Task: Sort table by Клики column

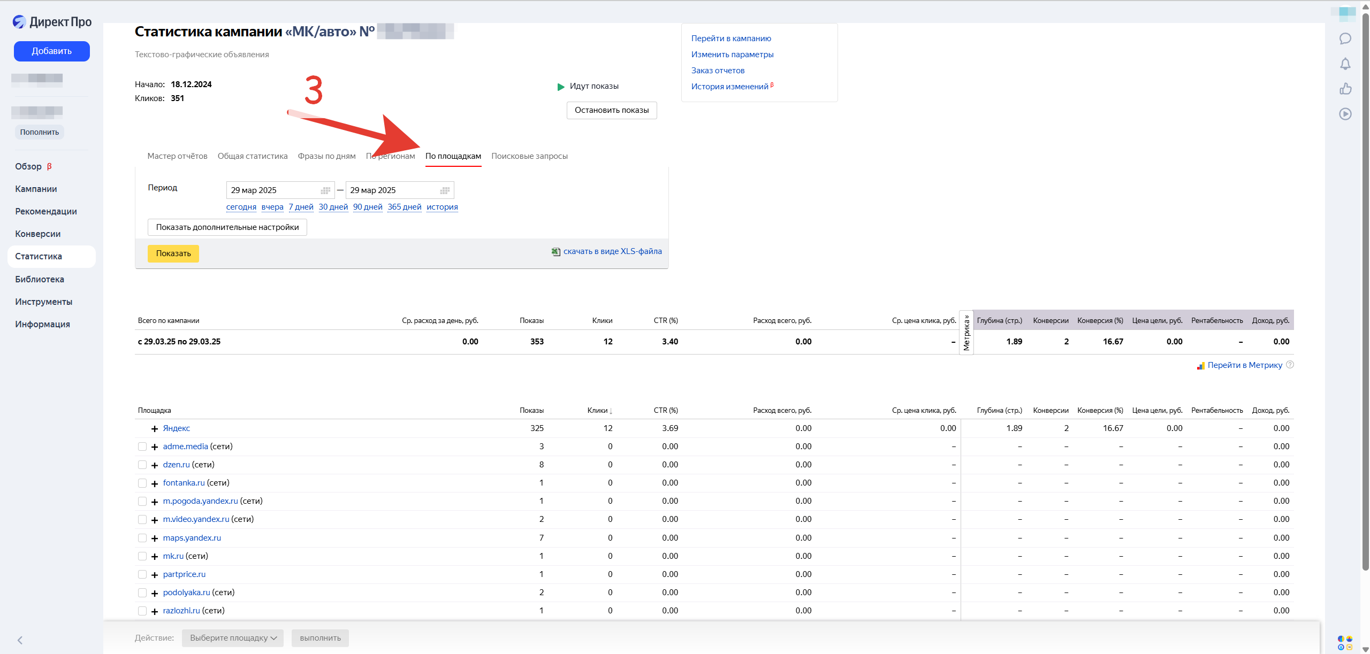Action: 599,410
